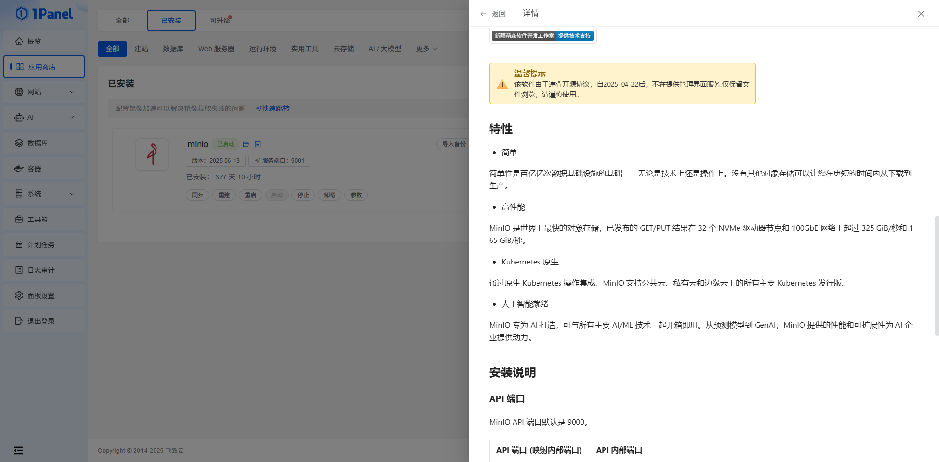Viewport: 939px width, 462px height.
Task: Filter apps by 数据库 category
Action: [x=173, y=49]
